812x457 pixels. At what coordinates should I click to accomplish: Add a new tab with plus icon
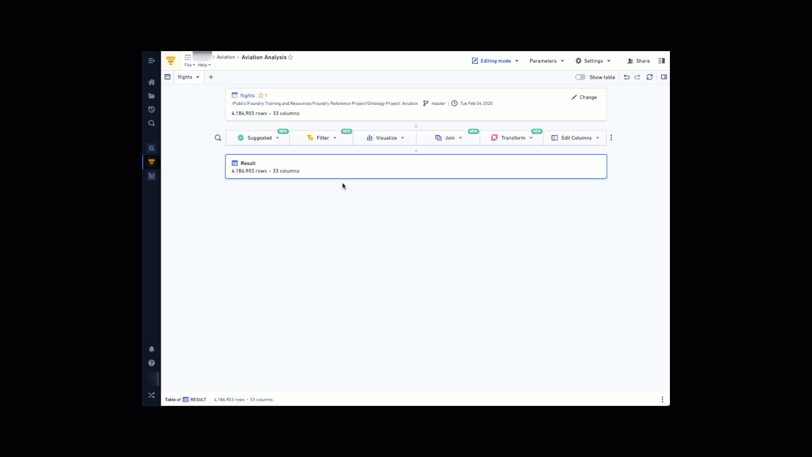click(211, 77)
